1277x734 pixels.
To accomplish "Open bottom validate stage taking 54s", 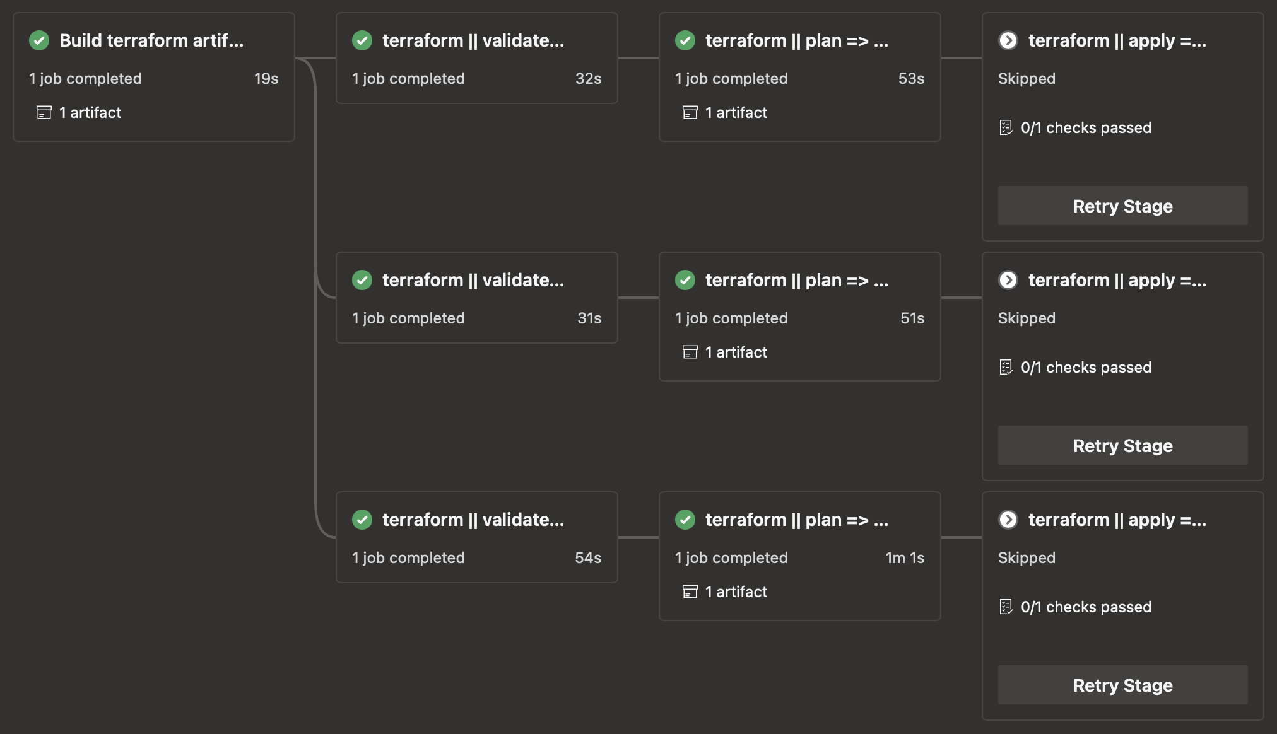I will [473, 520].
